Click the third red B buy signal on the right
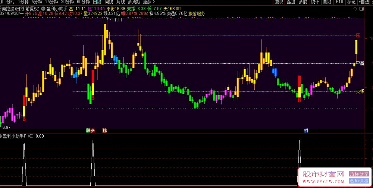 (x=300, y=101)
